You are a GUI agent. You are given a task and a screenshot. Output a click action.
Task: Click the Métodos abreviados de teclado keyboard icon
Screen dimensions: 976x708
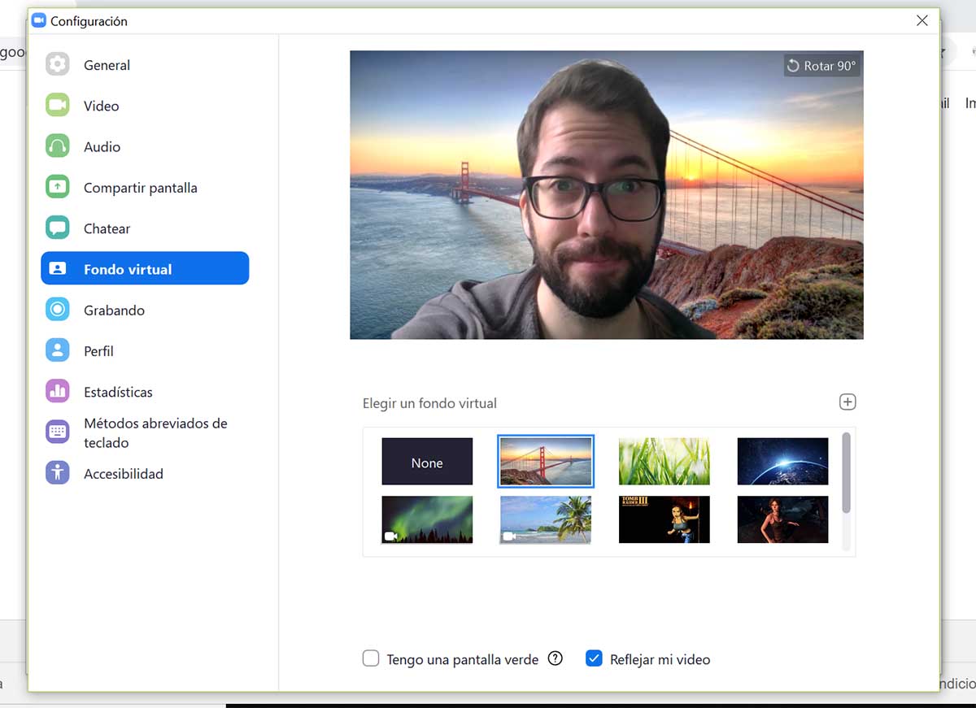coord(57,432)
